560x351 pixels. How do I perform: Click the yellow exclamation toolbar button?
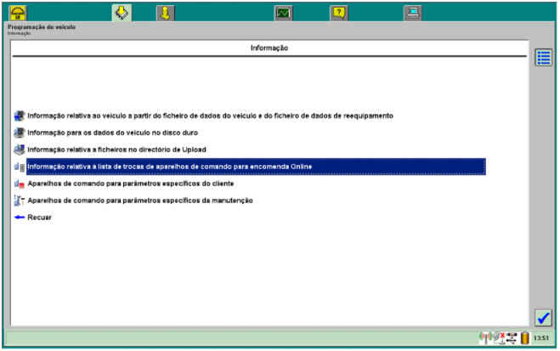[165, 12]
